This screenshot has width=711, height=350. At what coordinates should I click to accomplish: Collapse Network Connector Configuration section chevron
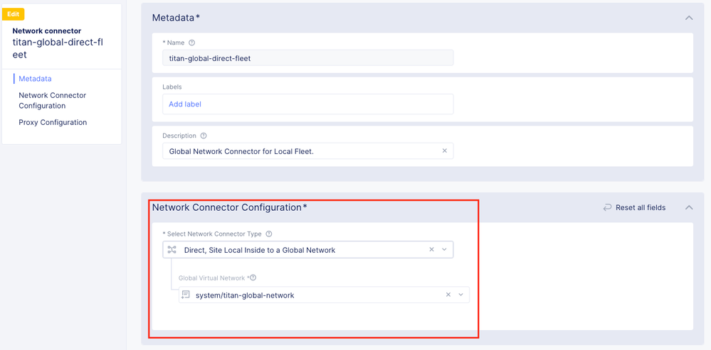pos(688,207)
